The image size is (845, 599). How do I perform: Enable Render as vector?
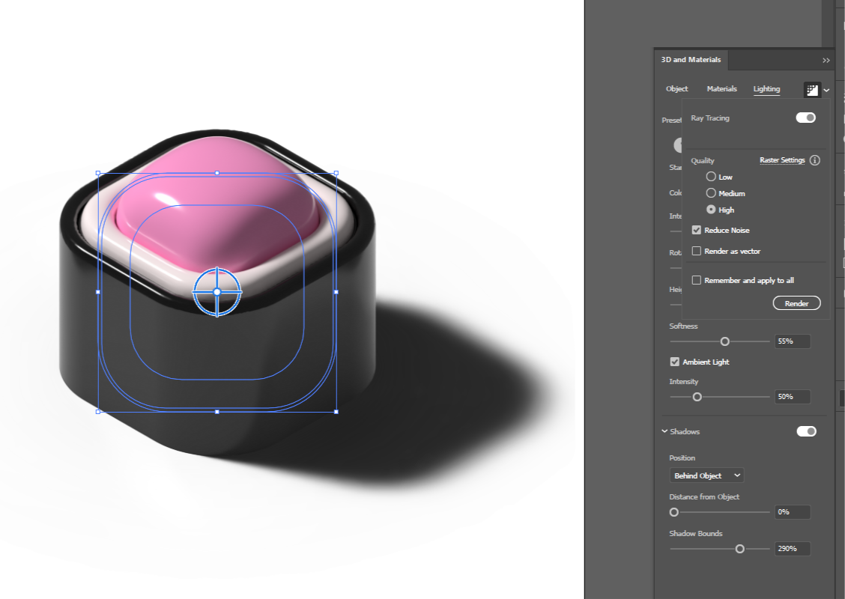click(x=697, y=251)
